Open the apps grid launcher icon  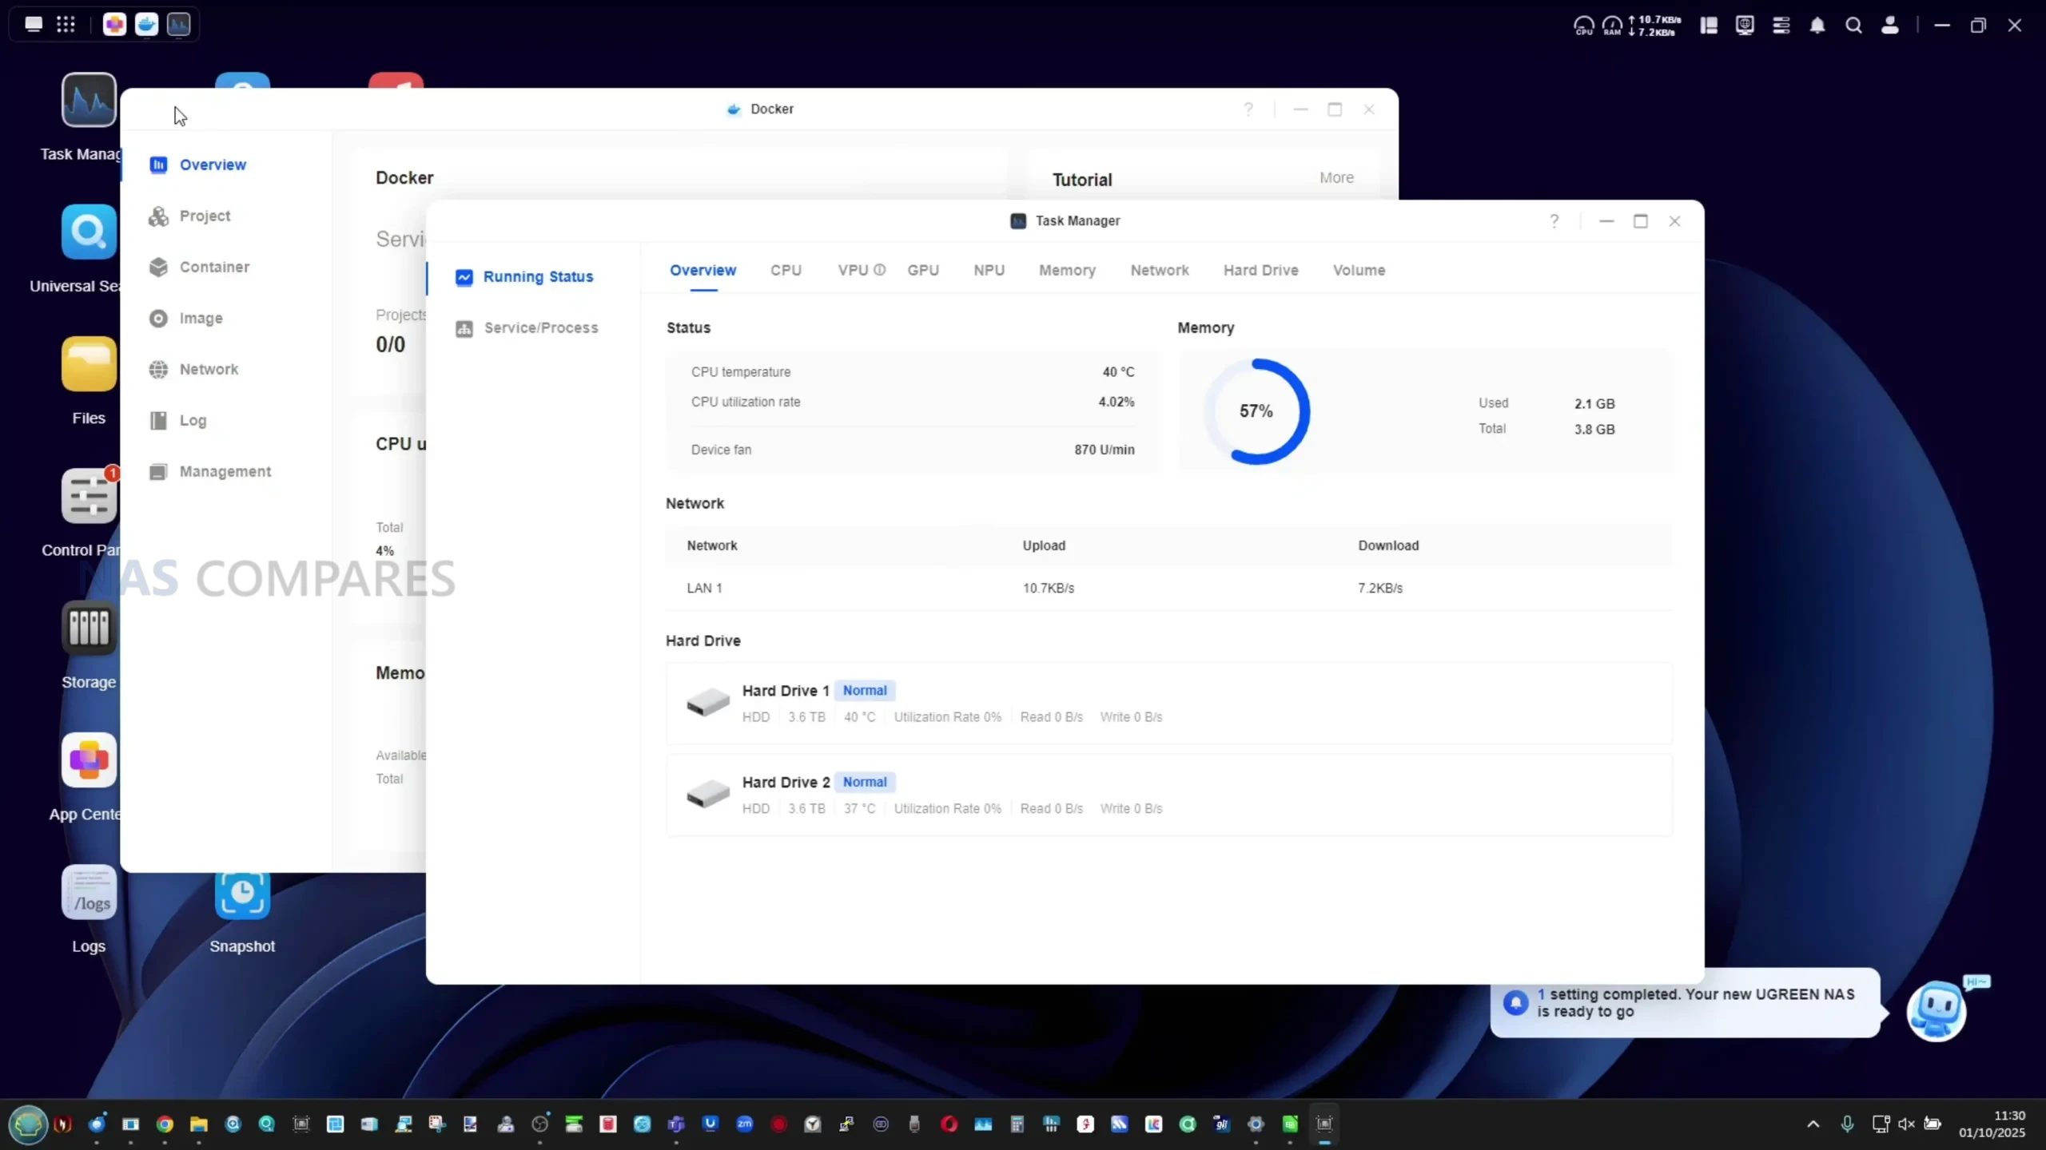pyautogui.click(x=66, y=24)
